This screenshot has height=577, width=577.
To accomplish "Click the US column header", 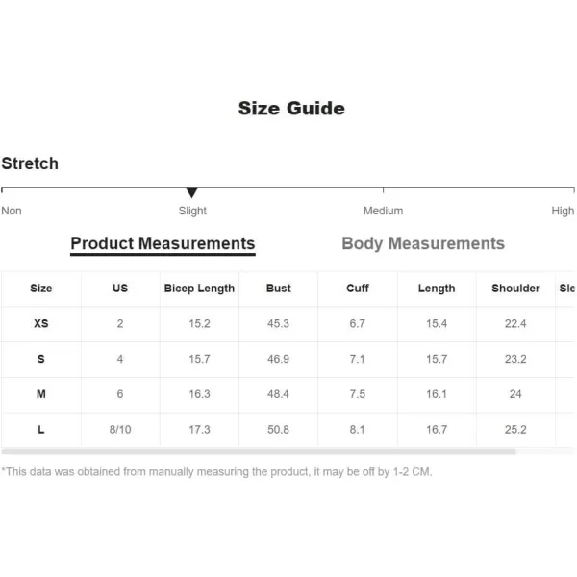I will 120,288.
